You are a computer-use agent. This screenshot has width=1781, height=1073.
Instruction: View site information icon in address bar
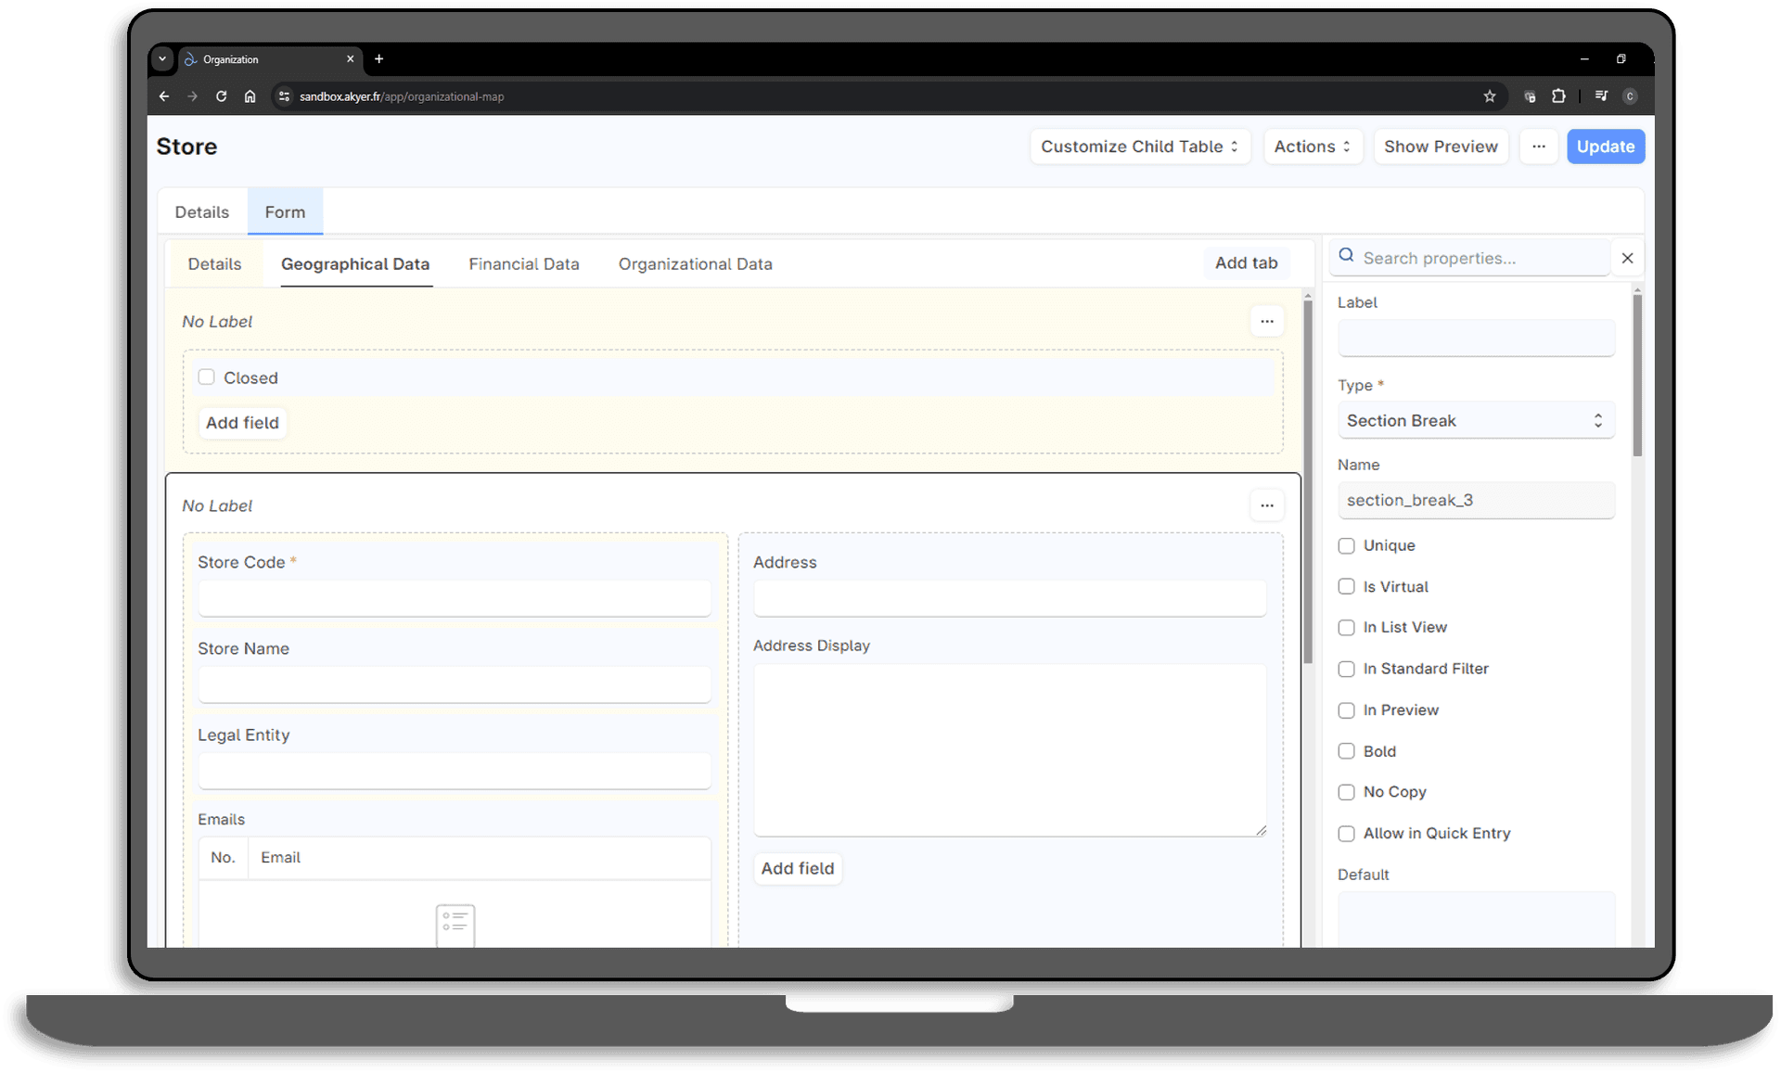pyautogui.click(x=284, y=96)
